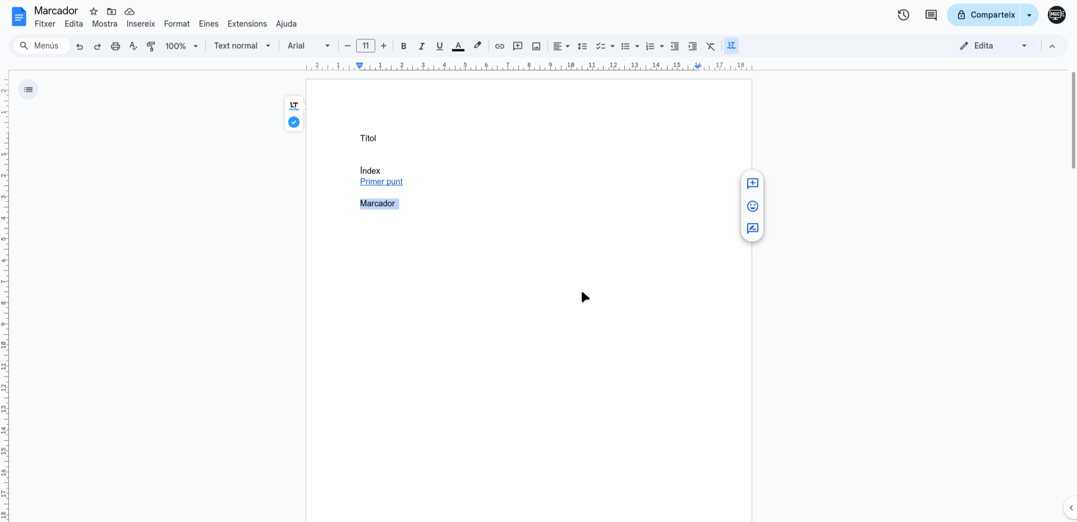Viewport: 1077px width, 522px height.
Task: Add emoji reaction from side panel
Action: click(x=752, y=207)
